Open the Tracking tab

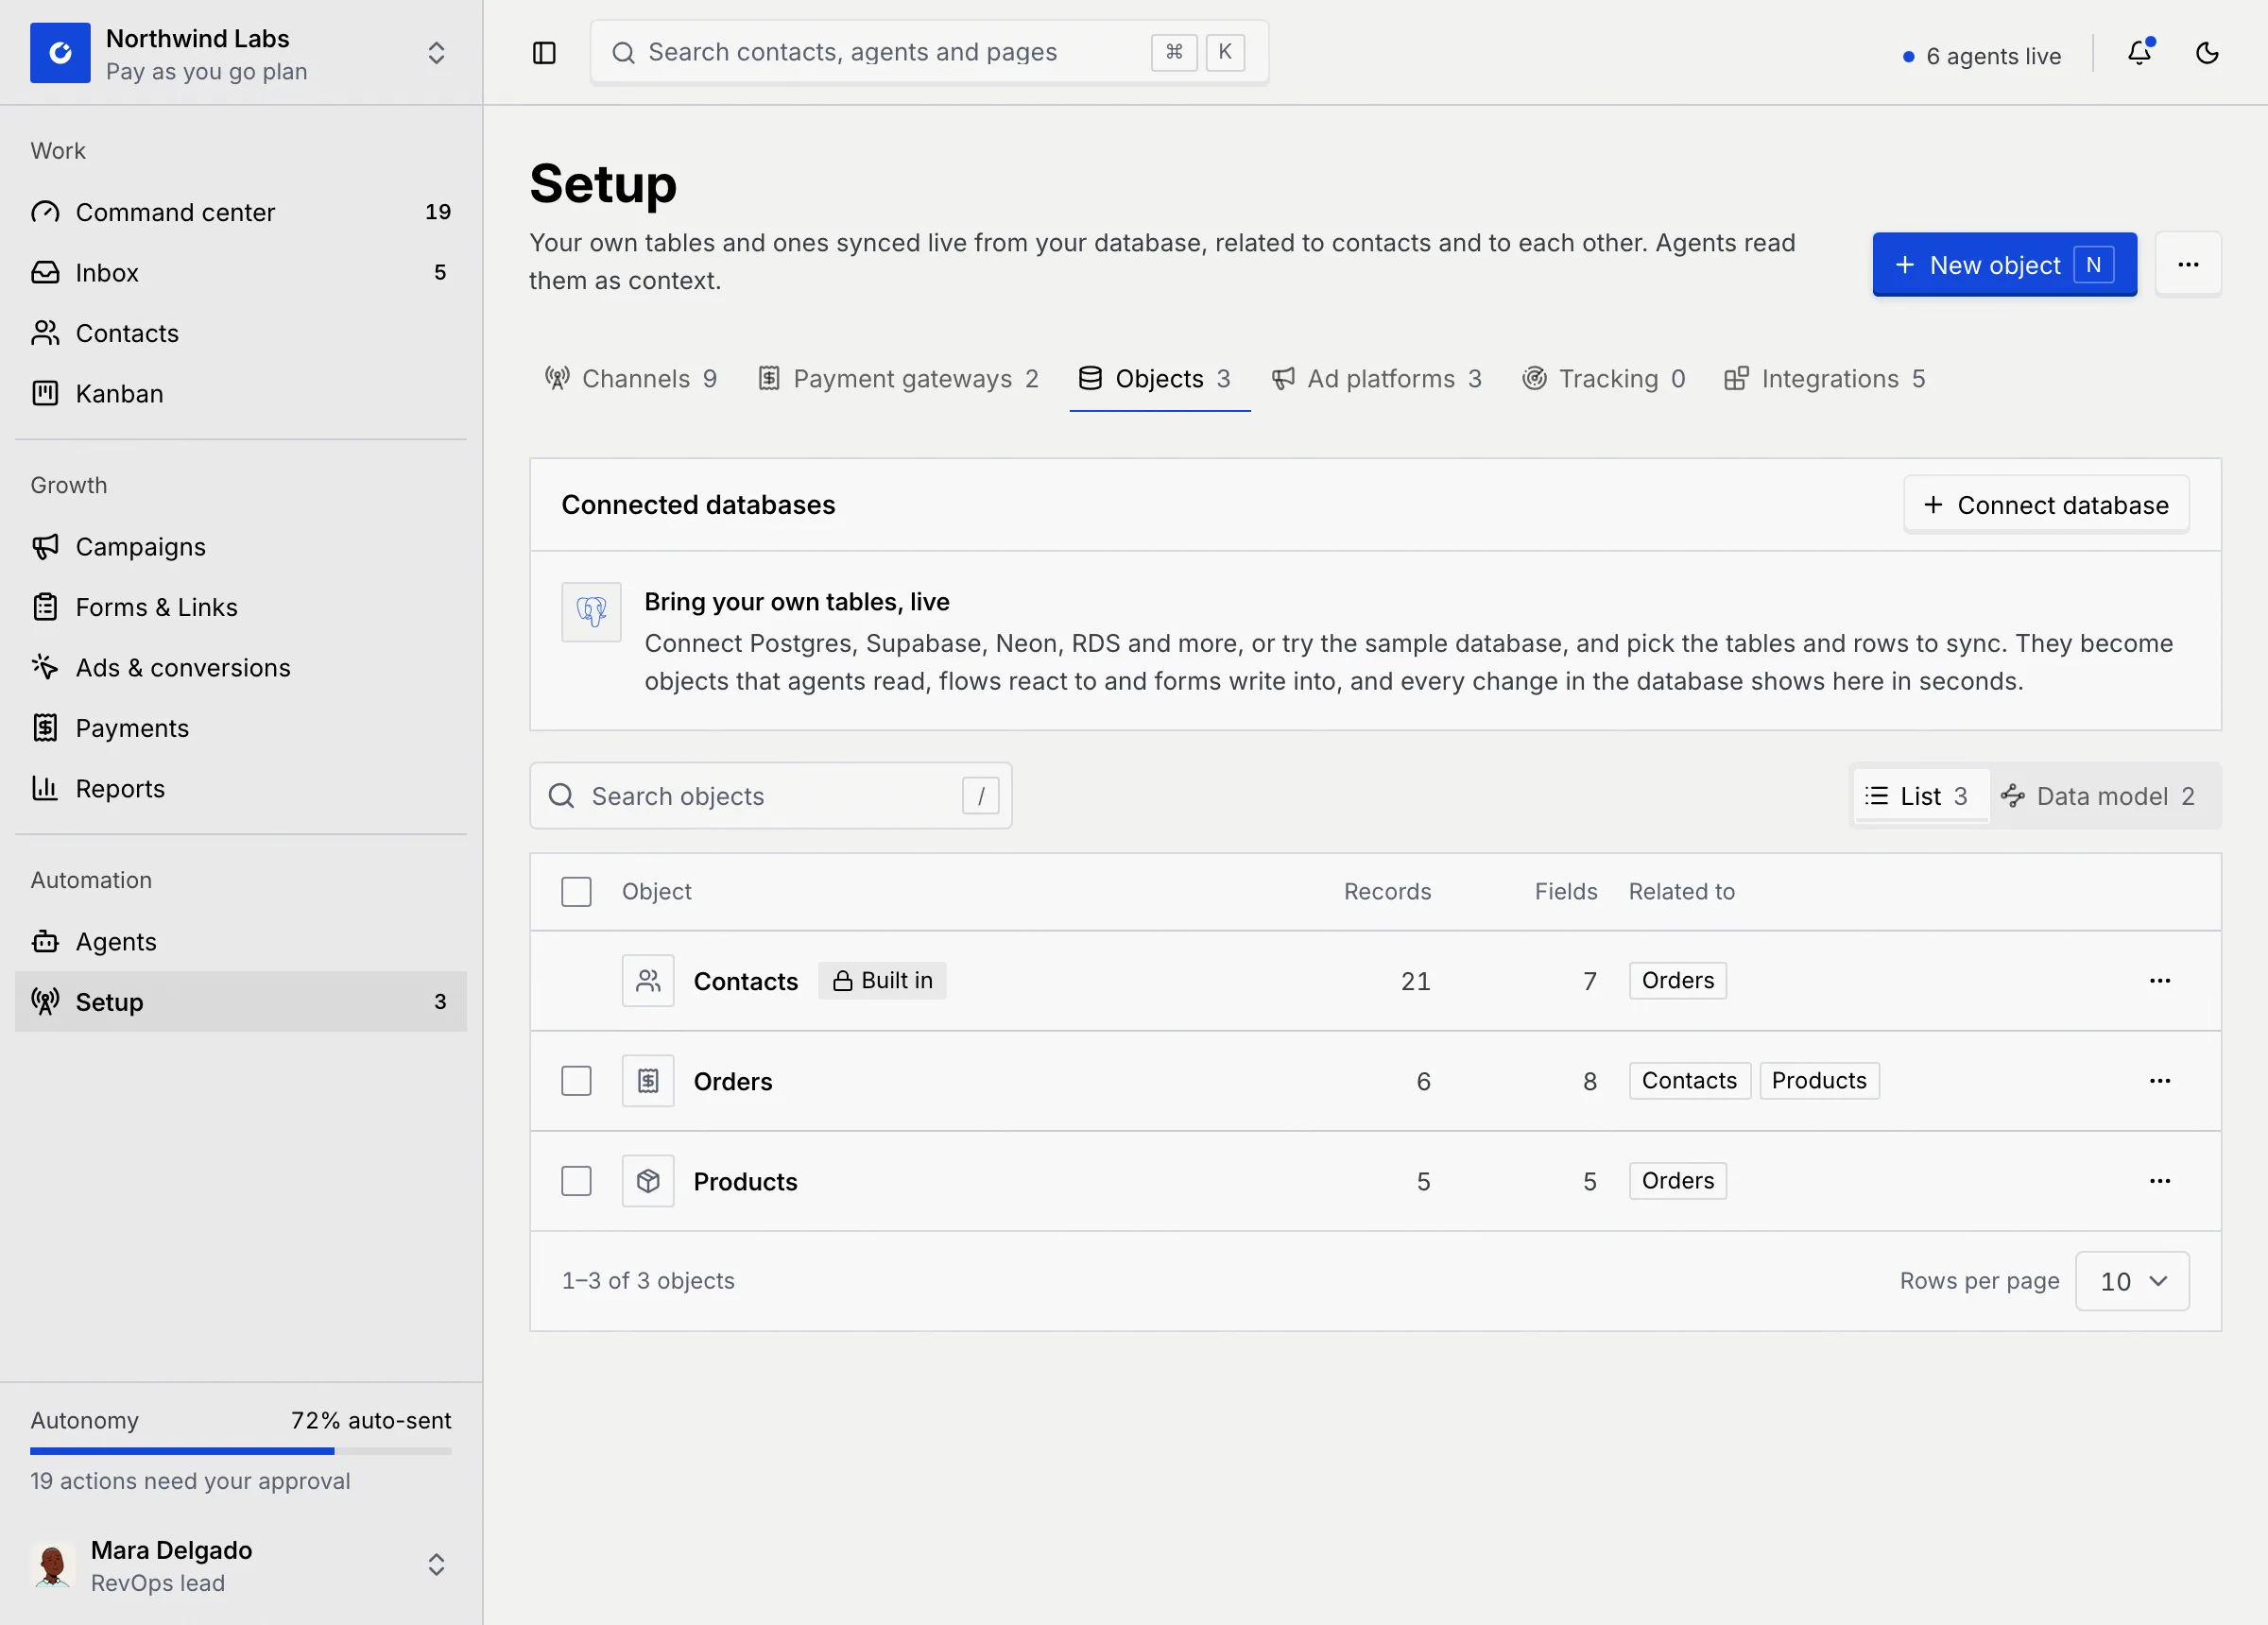click(x=1605, y=379)
